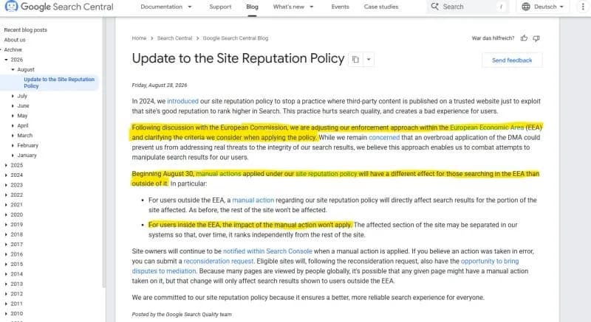Open the dropdown arrow beside copy icon
The image size is (591, 322).
click(369, 60)
